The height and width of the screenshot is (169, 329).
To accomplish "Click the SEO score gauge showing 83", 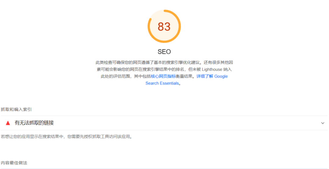I will point(164,26).
